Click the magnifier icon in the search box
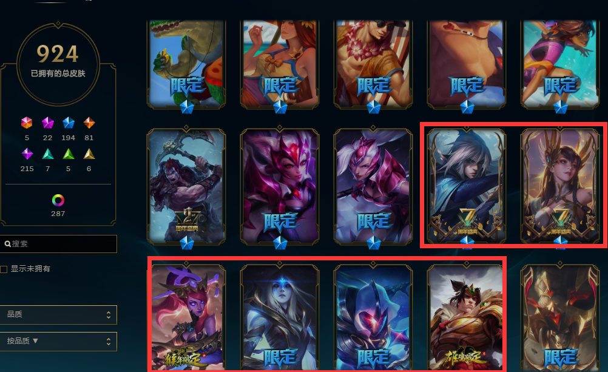The width and height of the screenshot is (608, 372). [x=7, y=244]
